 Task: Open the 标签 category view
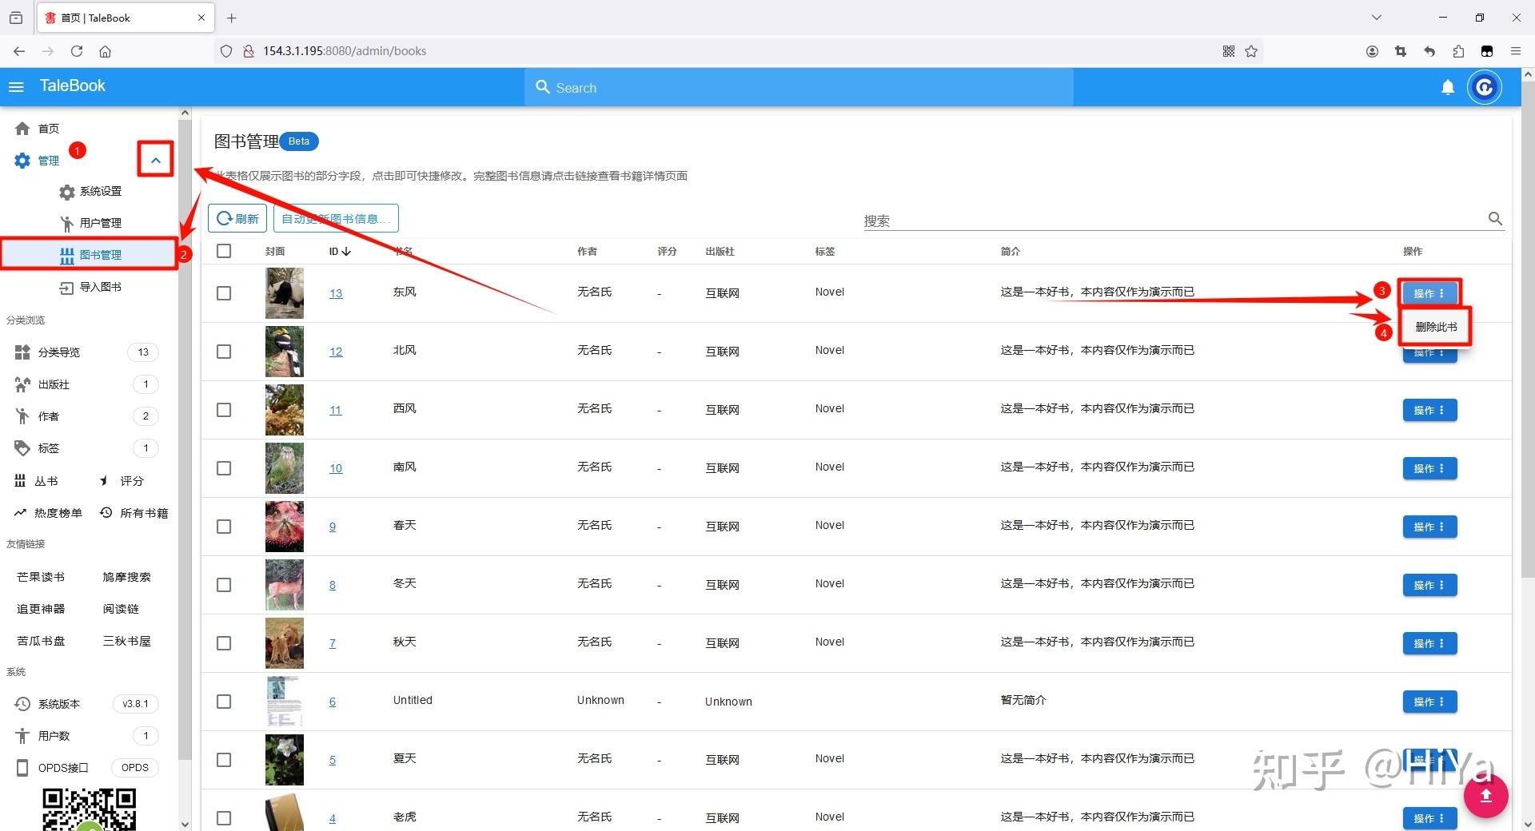(x=46, y=447)
